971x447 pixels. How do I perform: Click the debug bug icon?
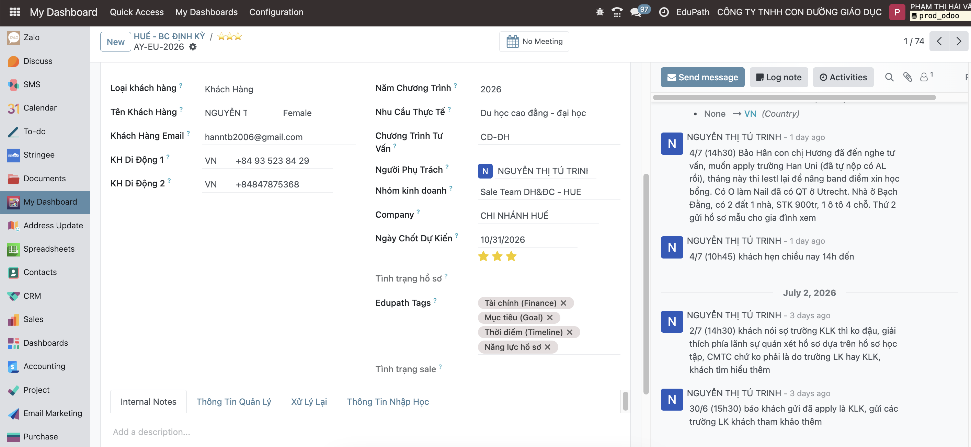click(x=600, y=12)
